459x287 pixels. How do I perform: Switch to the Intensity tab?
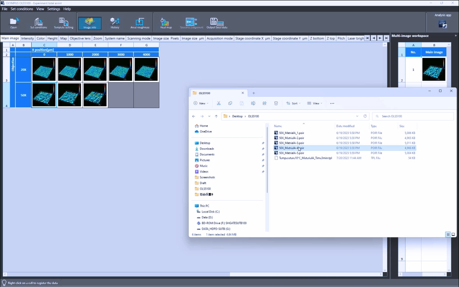pyautogui.click(x=28, y=38)
